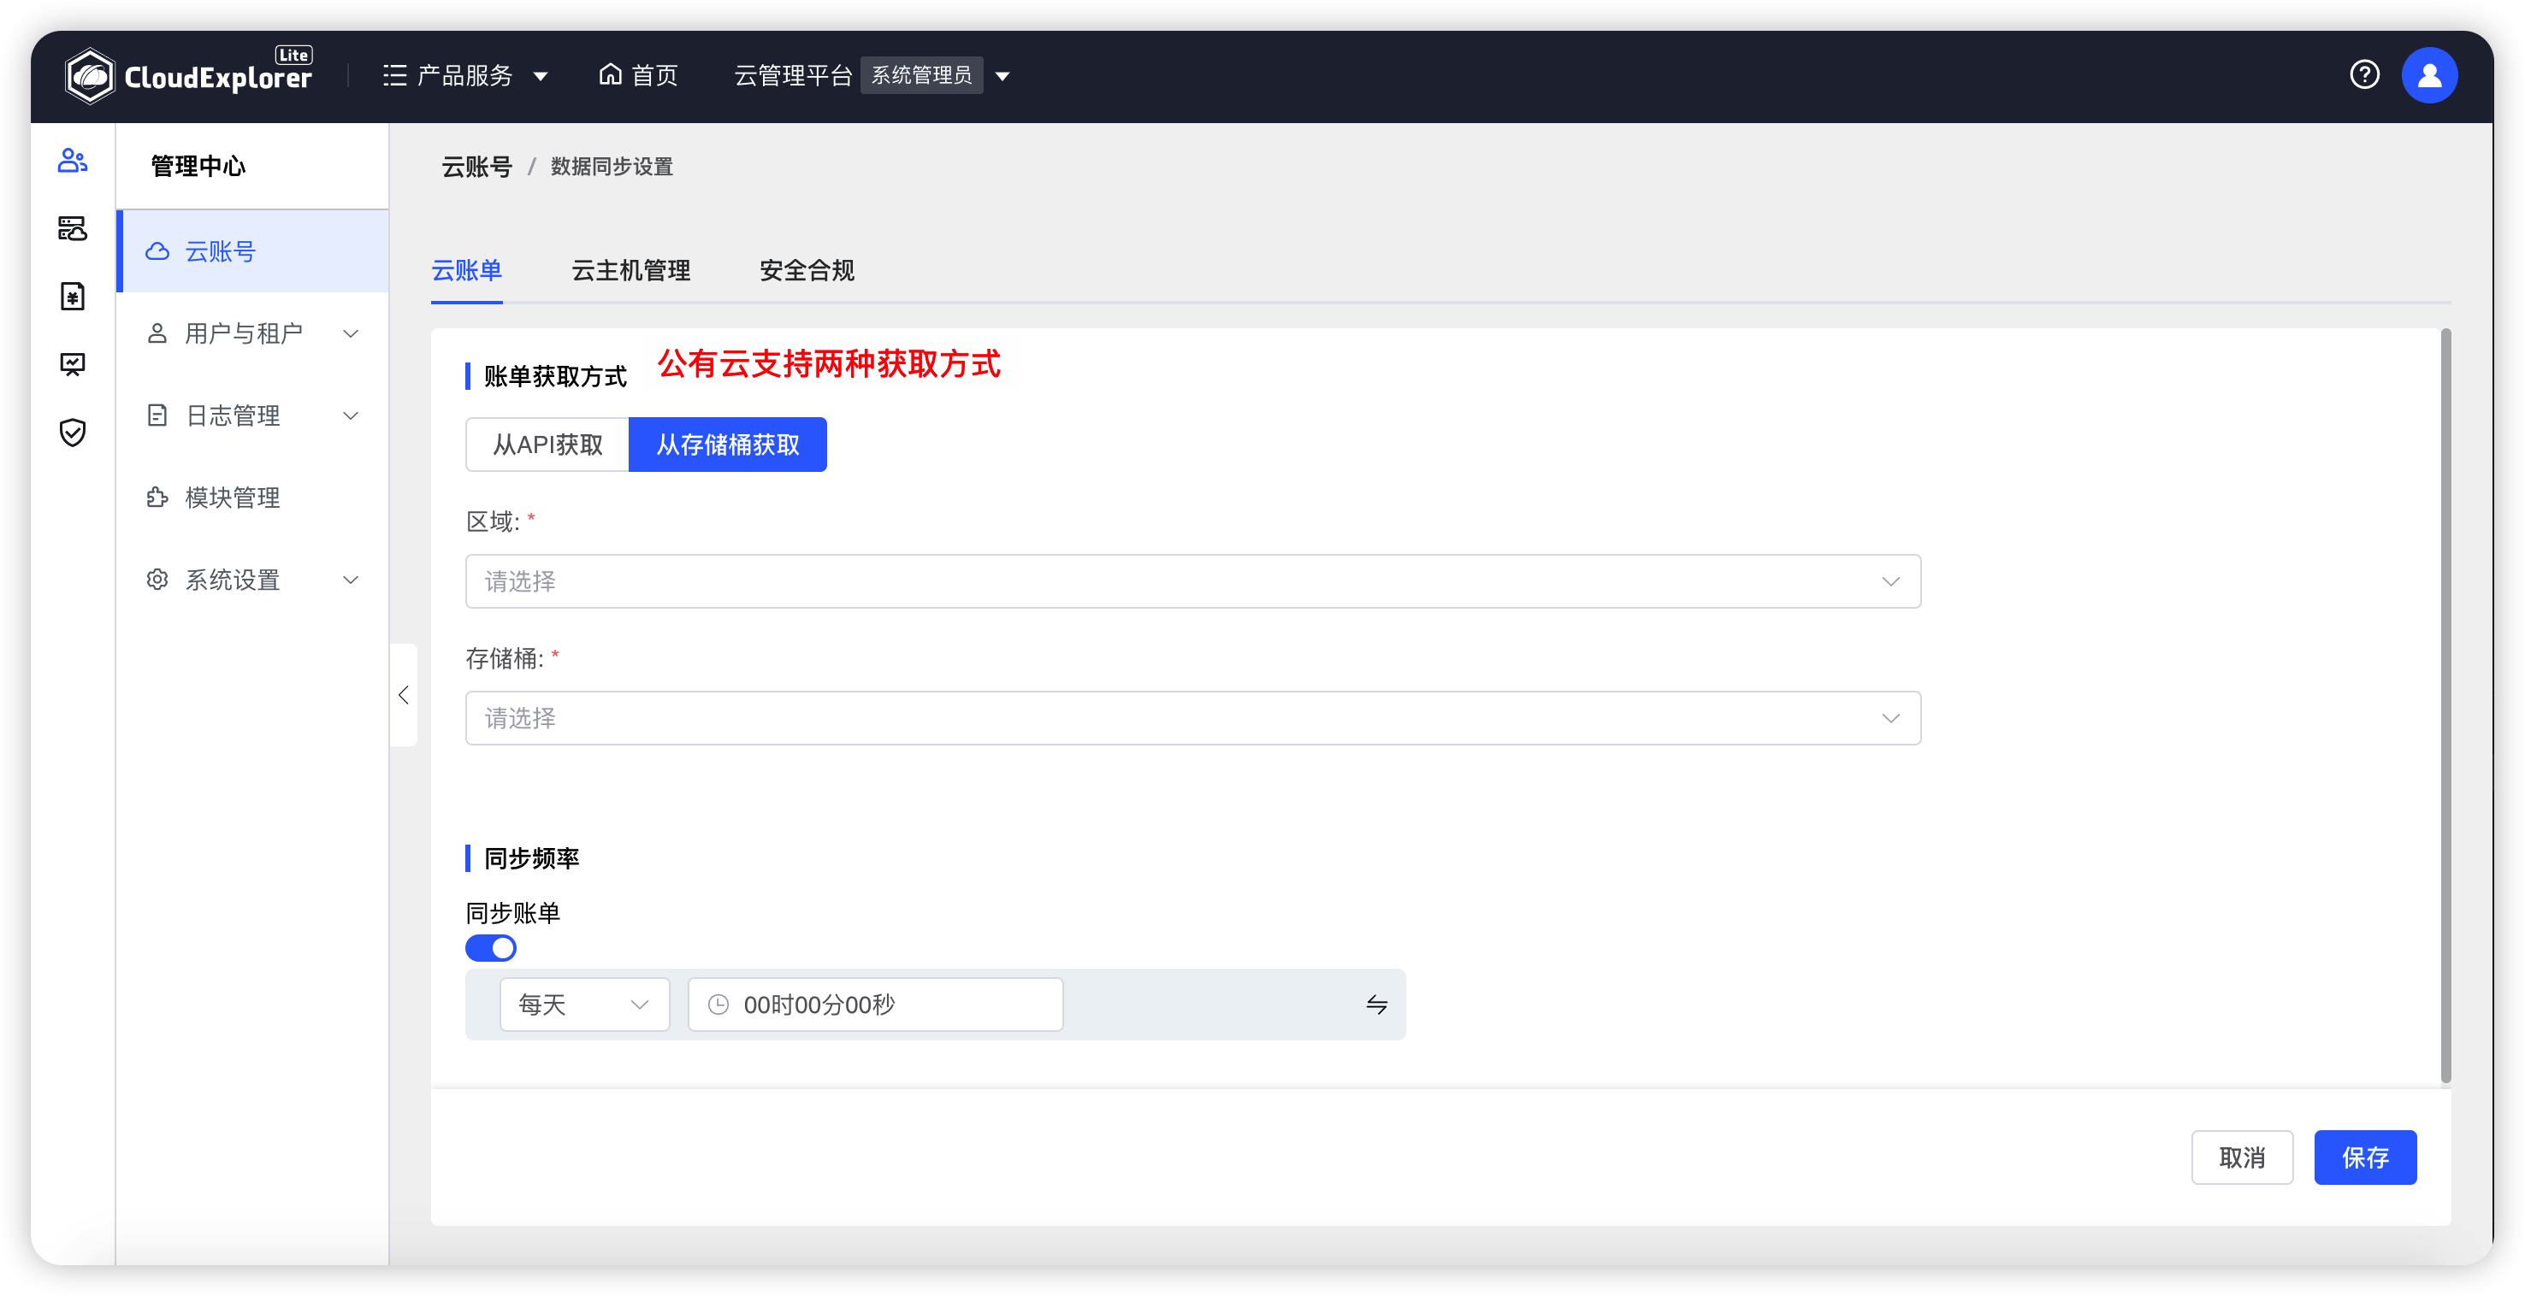Expand the 日志管理 menu
The height and width of the screenshot is (1296, 2525).
(x=253, y=415)
